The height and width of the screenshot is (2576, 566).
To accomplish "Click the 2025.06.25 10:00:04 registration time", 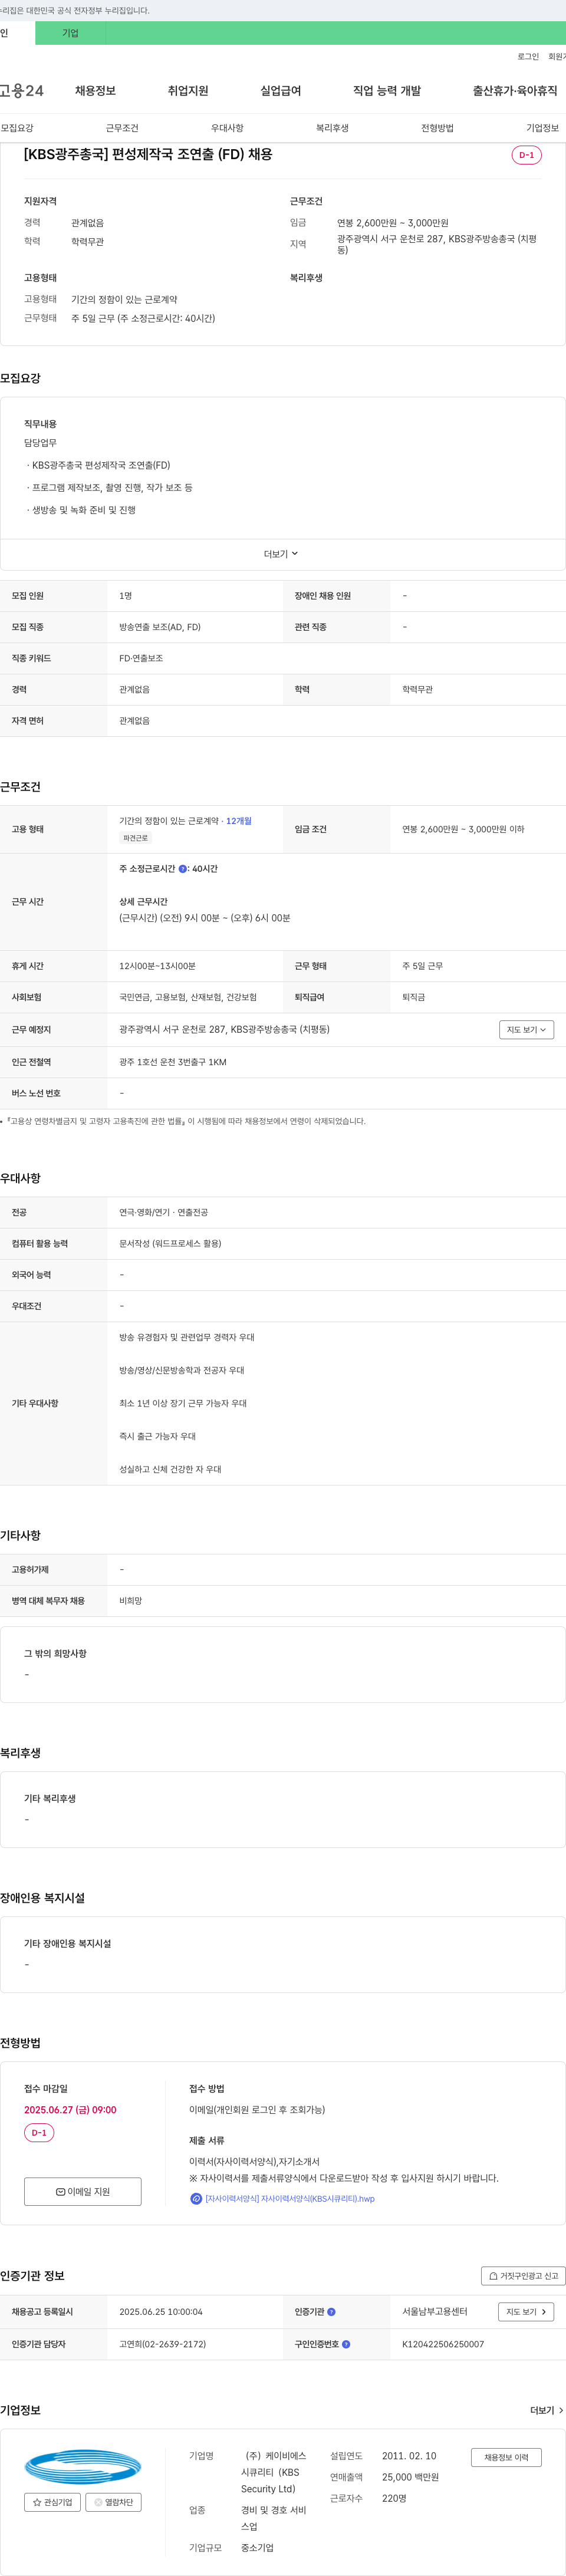I will coord(161,2312).
